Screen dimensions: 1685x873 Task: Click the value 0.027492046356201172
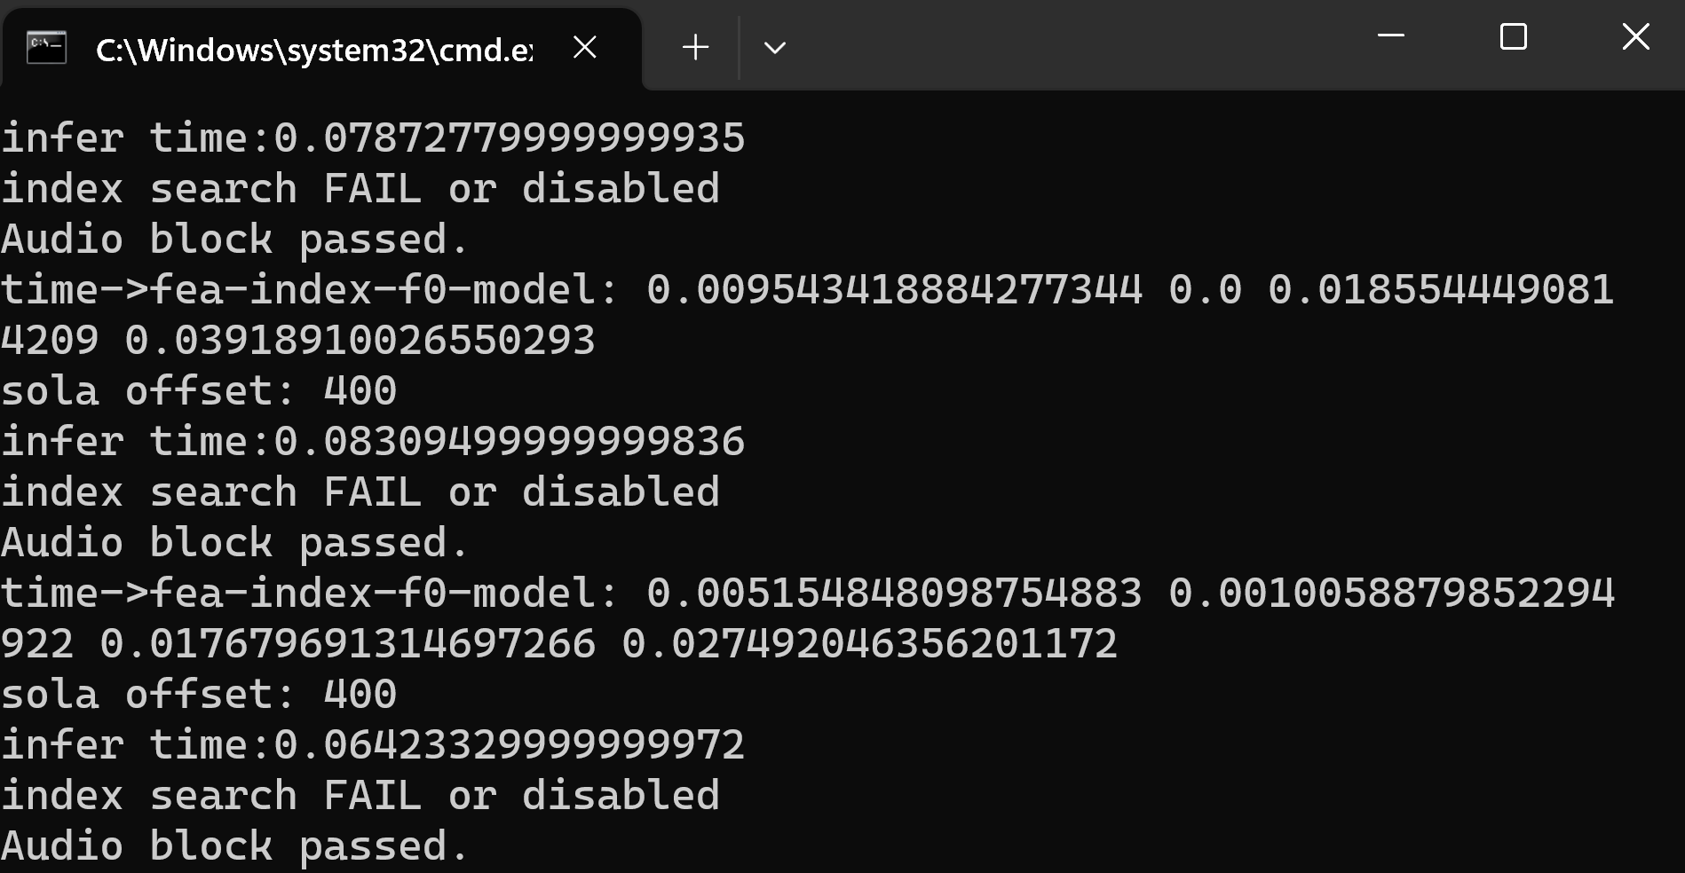point(869,644)
